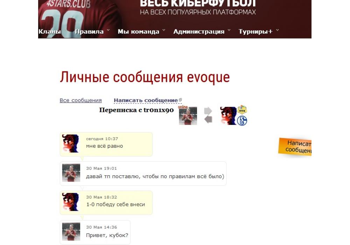This screenshot has width=350, height=245.
Task: Expand the Правила menu dropdown arrow
Action: click(x=108, y=30)
